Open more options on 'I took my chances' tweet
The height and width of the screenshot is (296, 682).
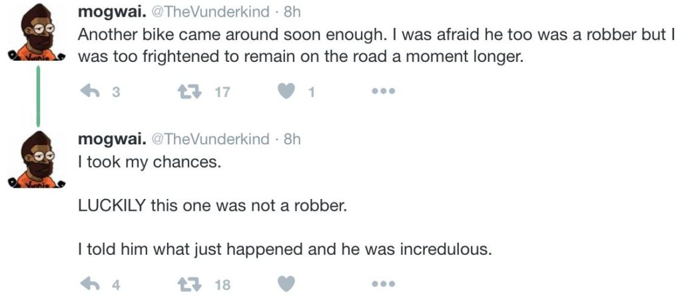[384, 284]
